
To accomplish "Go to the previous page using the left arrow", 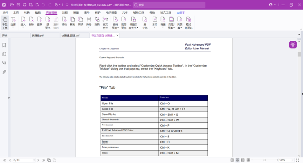I will [x=10, y=160].
